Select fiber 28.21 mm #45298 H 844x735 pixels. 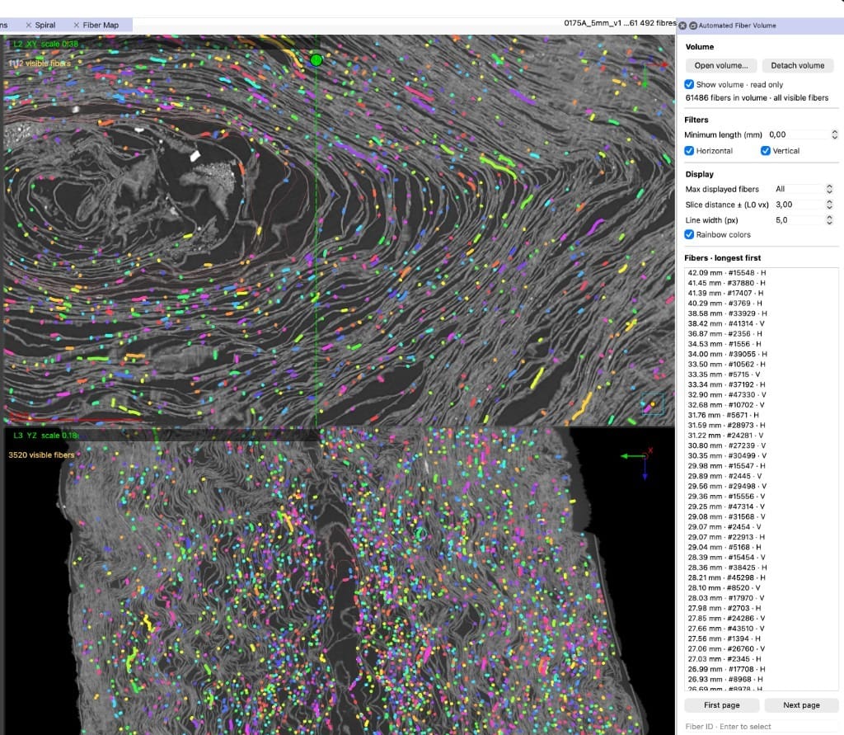(761, 577)
